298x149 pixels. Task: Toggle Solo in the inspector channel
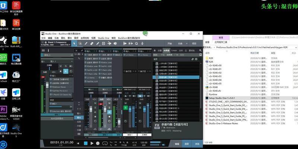(66, 66)
